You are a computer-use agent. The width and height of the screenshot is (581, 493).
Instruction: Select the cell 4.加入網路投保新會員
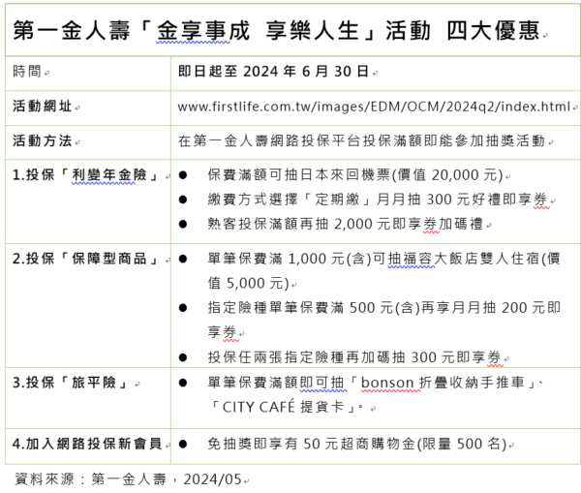88,447
